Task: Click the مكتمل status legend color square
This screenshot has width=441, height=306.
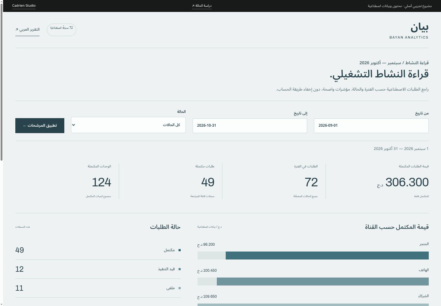Action: (x=179, y=250)
